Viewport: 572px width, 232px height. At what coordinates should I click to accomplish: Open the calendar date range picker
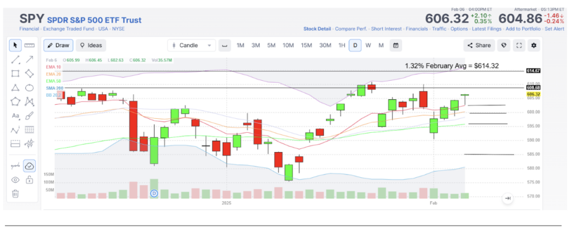coord(395,46)
